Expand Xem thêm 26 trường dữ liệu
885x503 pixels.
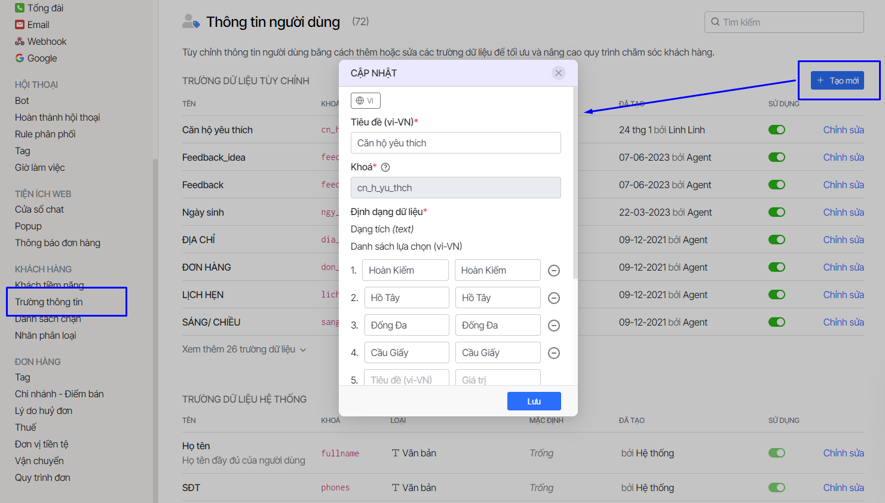coord(244,349)
